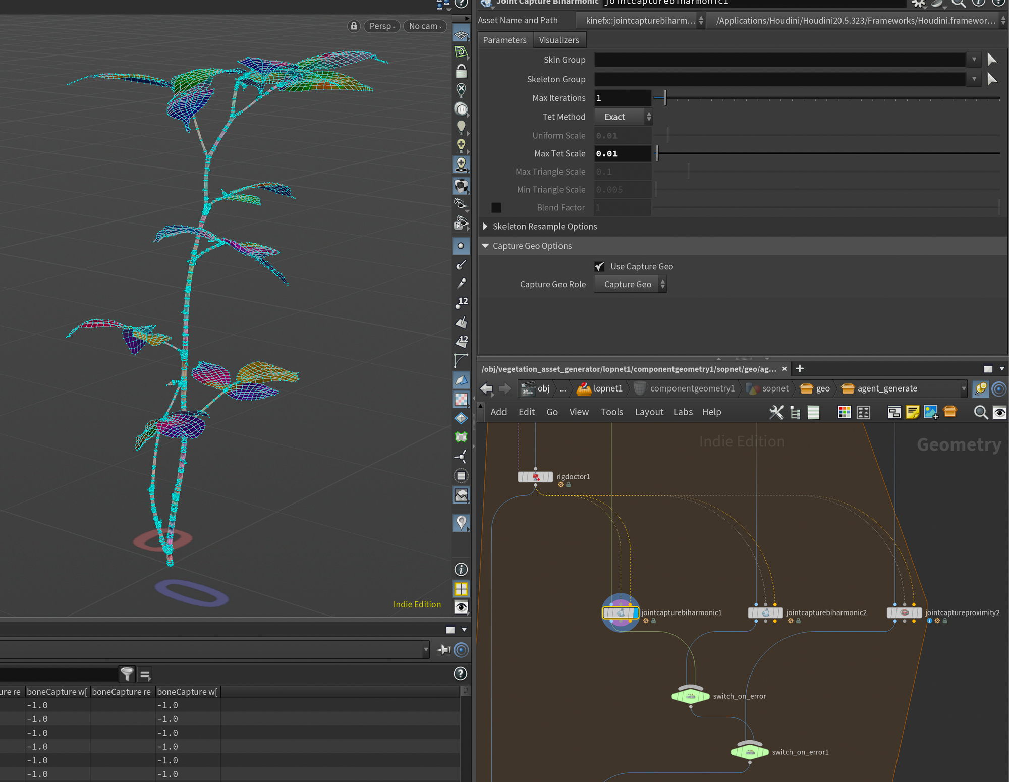Open the wrench tools icon in network editor

point(776,412)
